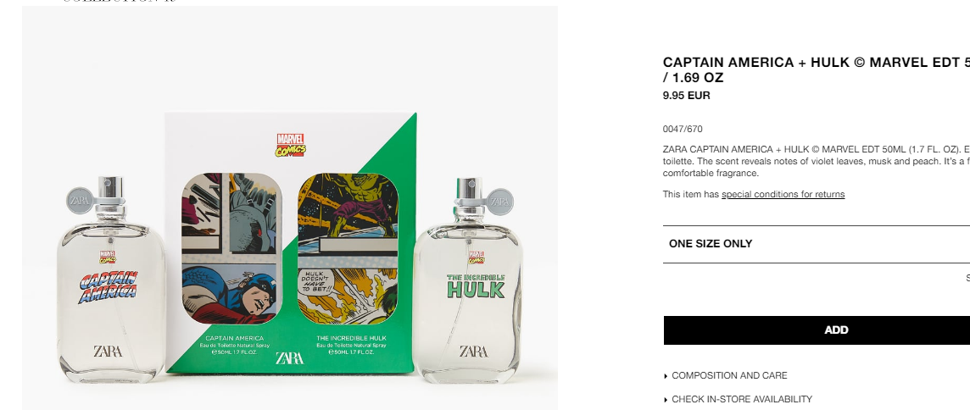Open the special conditions for returns link

point(783,194)
